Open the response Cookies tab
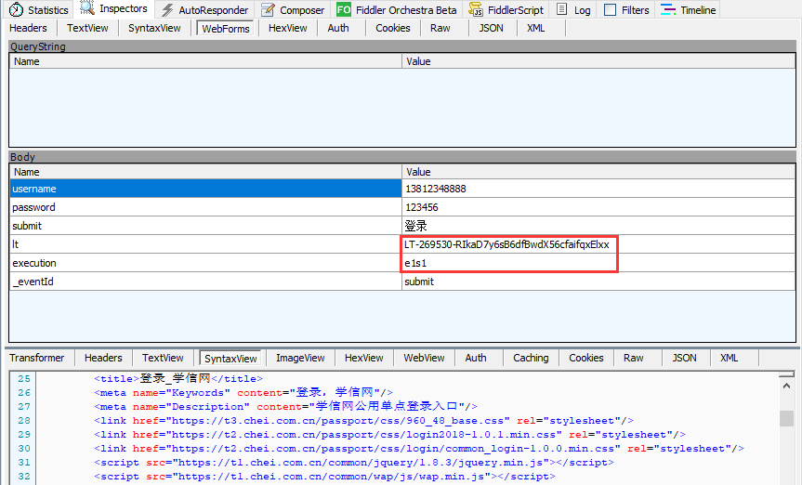The height and width of the screenshot is (485, 802). [x=586, y=358]
